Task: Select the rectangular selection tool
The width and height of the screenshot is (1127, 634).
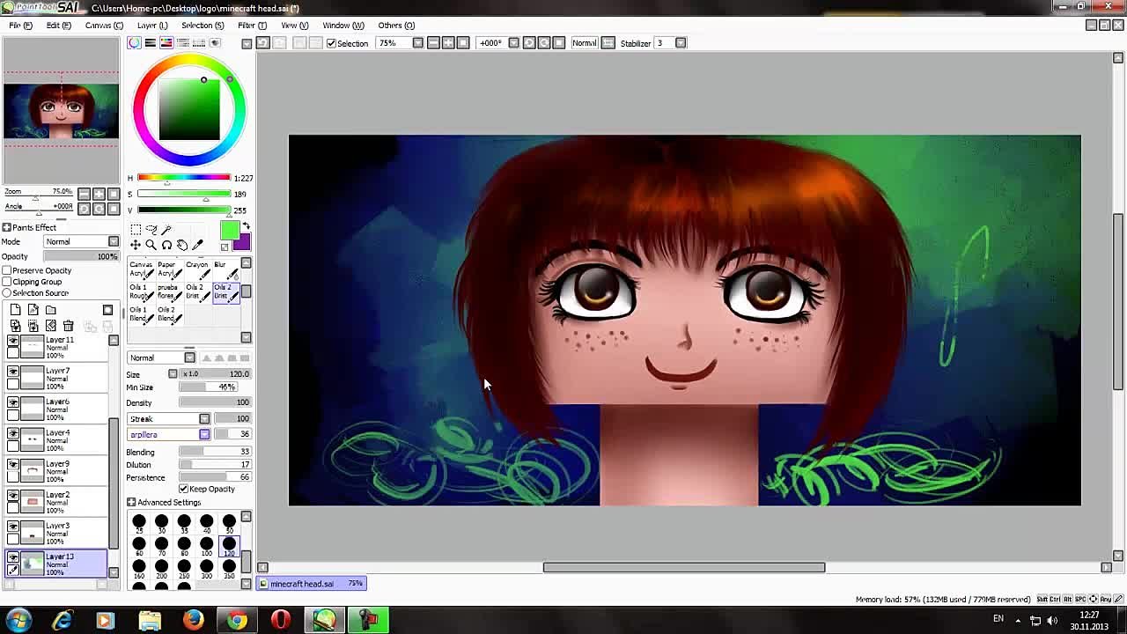Action: [136, 229]
